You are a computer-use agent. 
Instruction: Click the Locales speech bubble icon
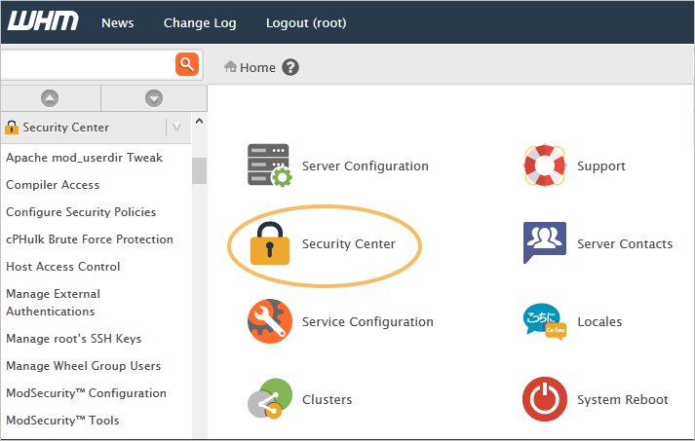[x=545, y=321]
